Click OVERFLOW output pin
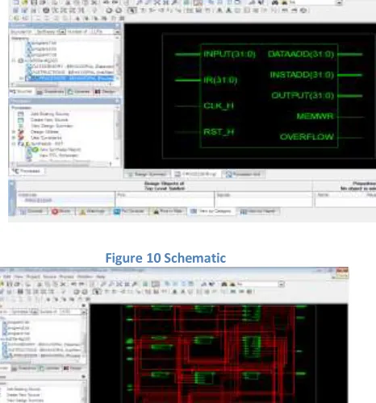 tap(307, 137)
